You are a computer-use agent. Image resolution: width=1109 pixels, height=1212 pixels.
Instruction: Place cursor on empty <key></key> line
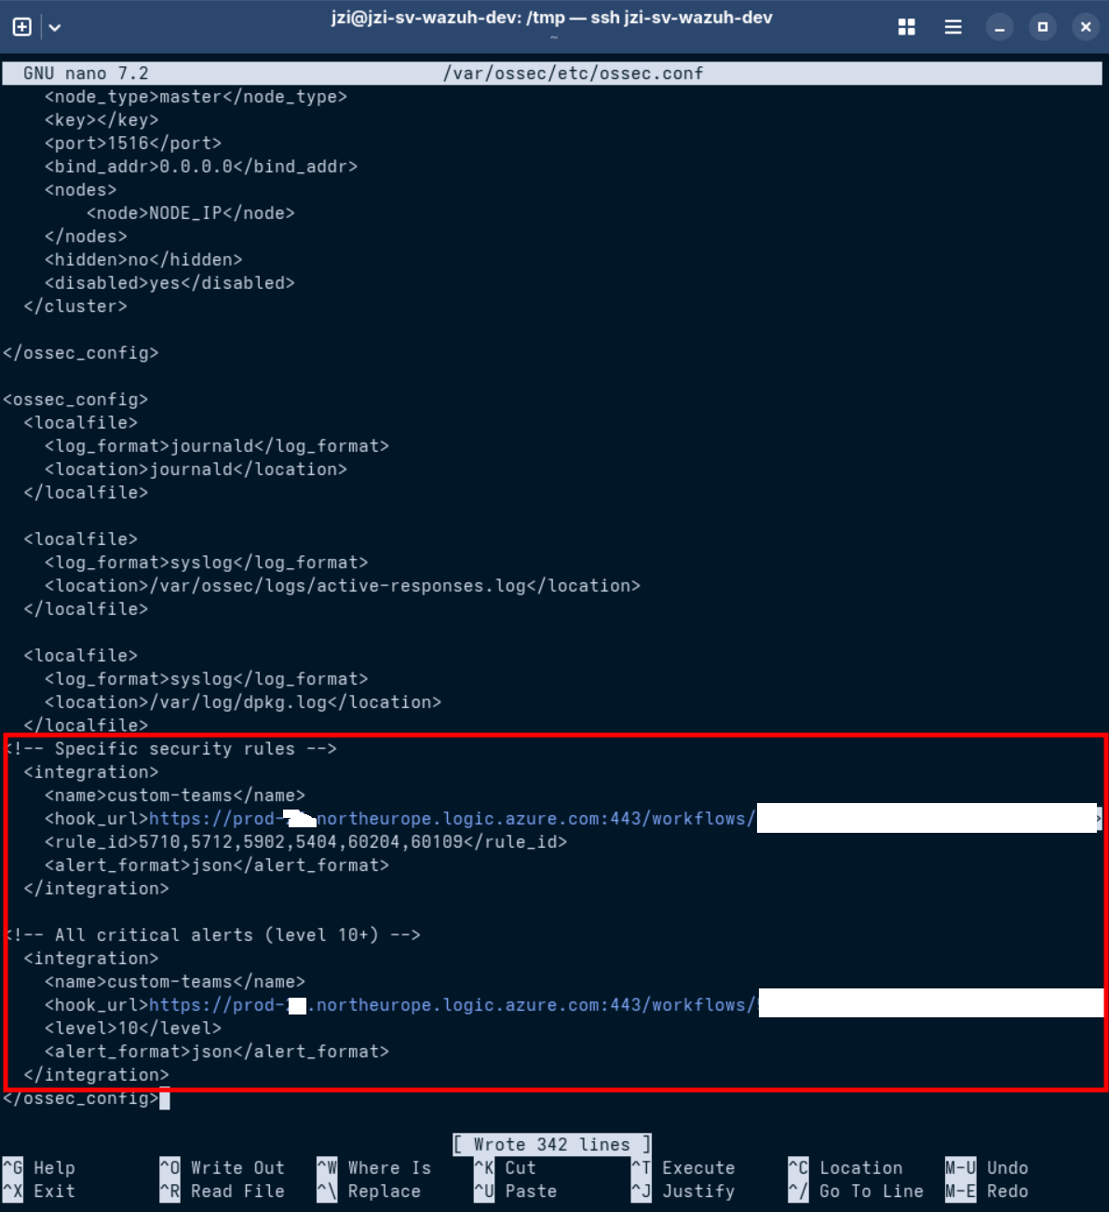tap(101, 120)
